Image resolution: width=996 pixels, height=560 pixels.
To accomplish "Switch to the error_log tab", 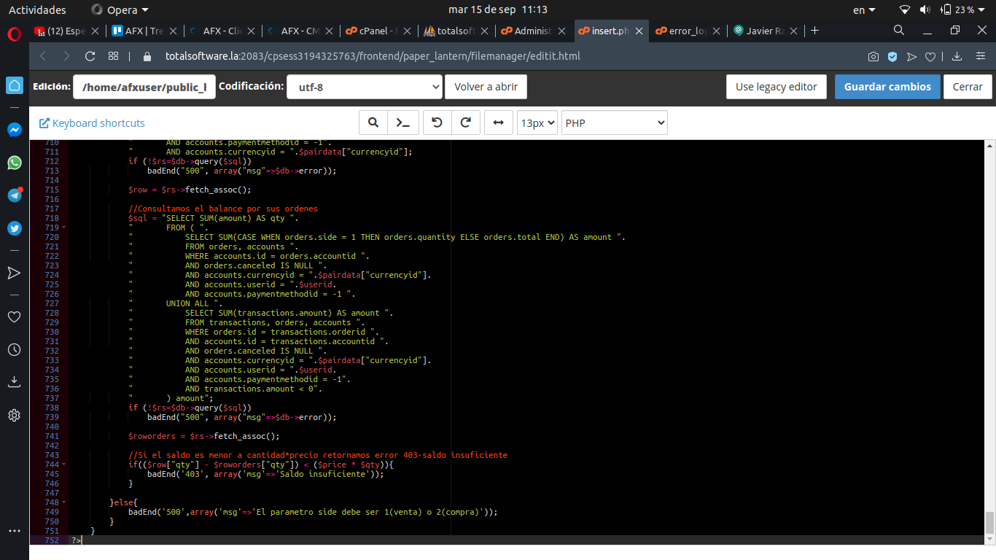I will (681, 31).
